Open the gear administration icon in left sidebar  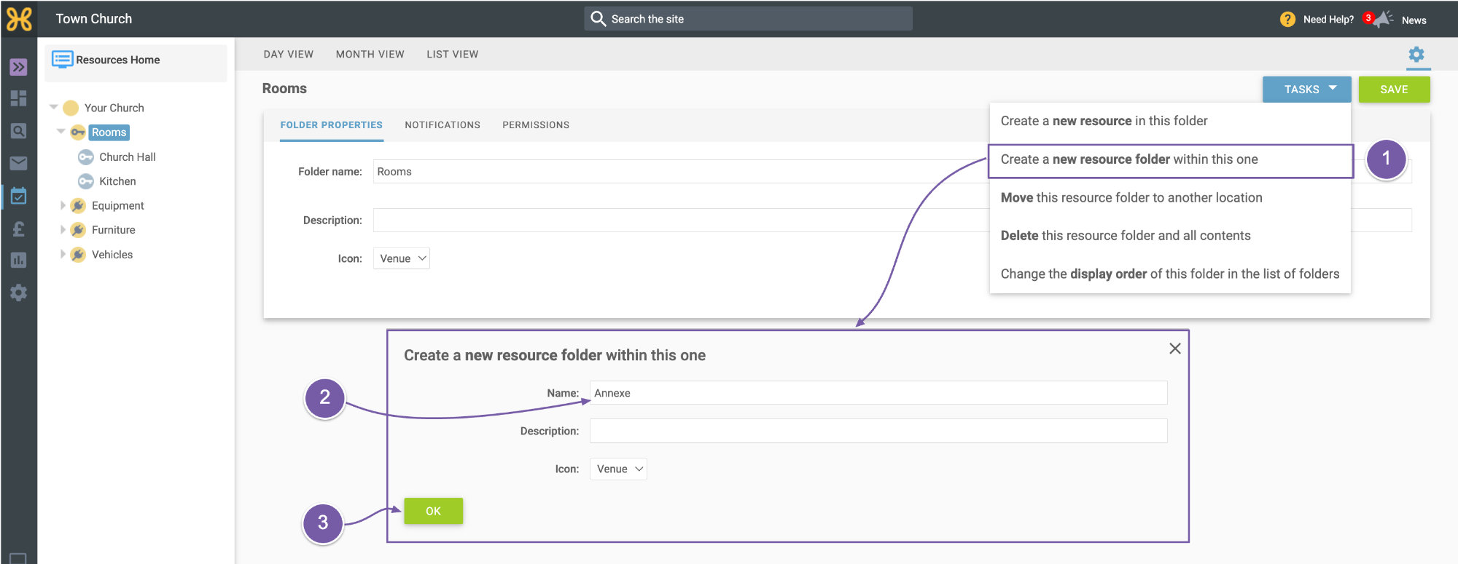(x=18, y=293)
